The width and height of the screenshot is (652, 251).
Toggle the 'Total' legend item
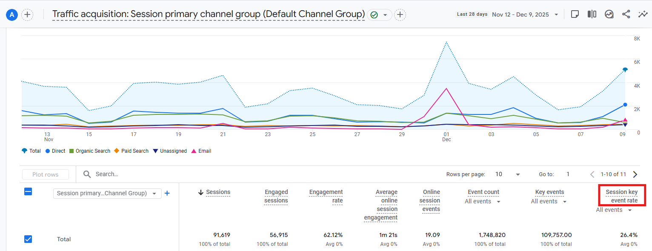[x=31, y=151]
